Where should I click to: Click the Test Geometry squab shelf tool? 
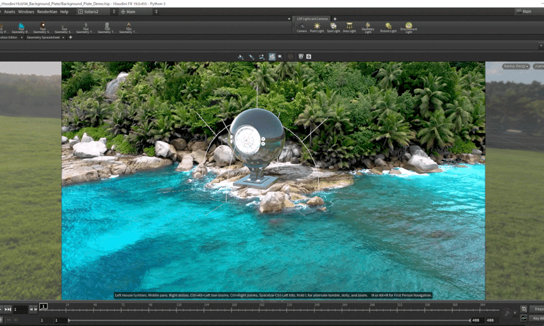click(x=64, y=28)
